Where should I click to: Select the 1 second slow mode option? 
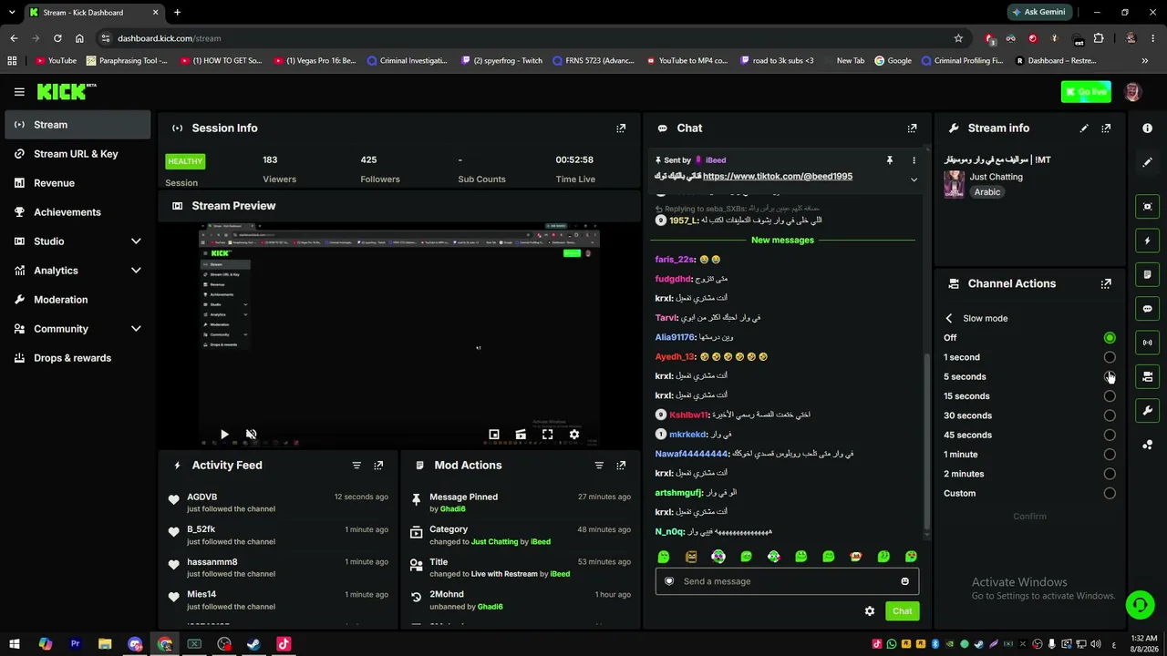1110,357
